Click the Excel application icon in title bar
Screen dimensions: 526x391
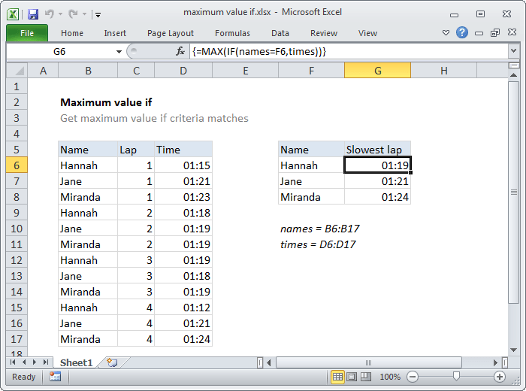13,14
